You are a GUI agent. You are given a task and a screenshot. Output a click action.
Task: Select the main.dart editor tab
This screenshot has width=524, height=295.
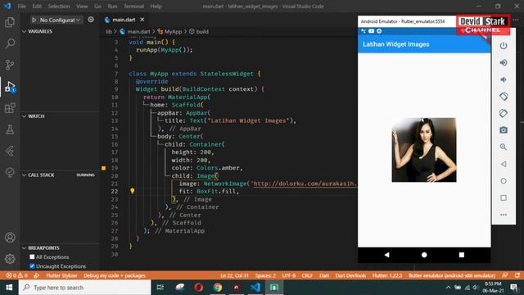[x=124, y=20]
